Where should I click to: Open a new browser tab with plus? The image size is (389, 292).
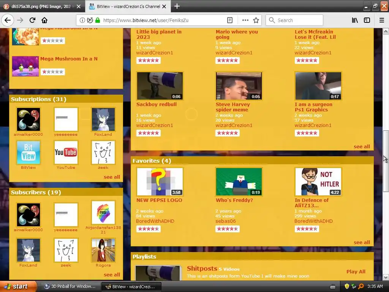click(x=177, y=6)
